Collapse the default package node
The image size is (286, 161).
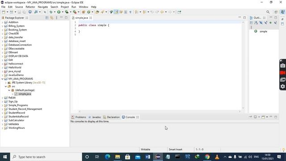pos(9,90)
